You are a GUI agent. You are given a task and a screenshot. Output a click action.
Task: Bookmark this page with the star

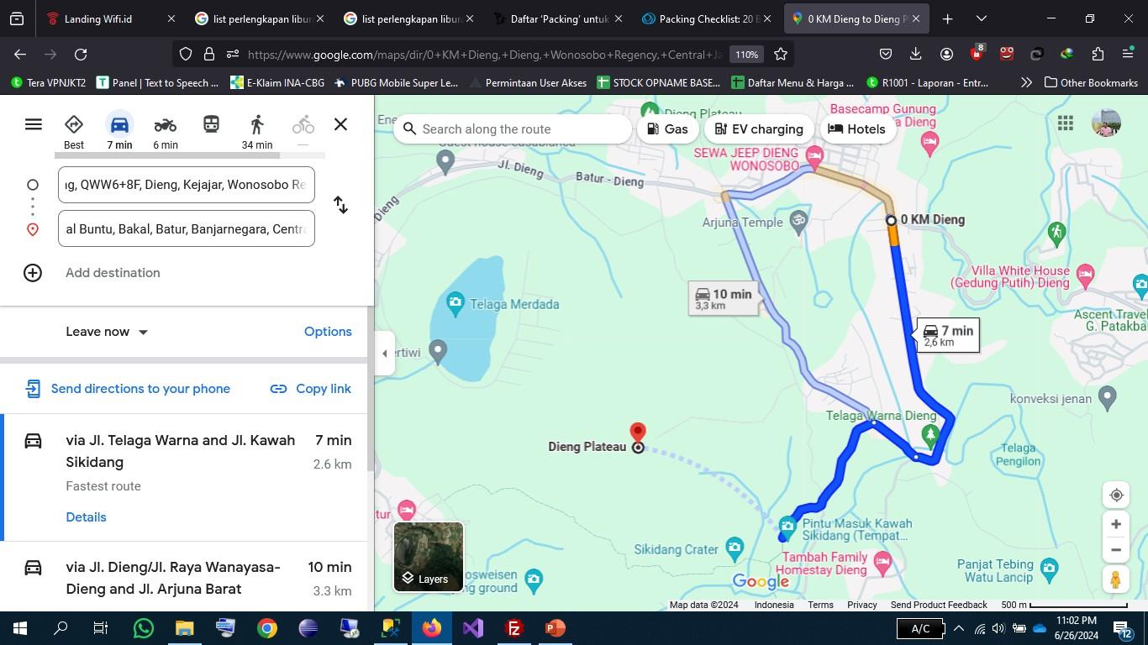click(781, 55)
